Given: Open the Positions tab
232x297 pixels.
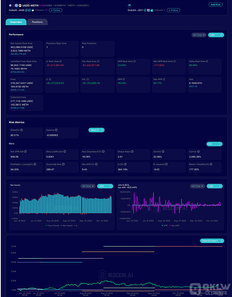Looking at the screenshot, I should (37, 22).
